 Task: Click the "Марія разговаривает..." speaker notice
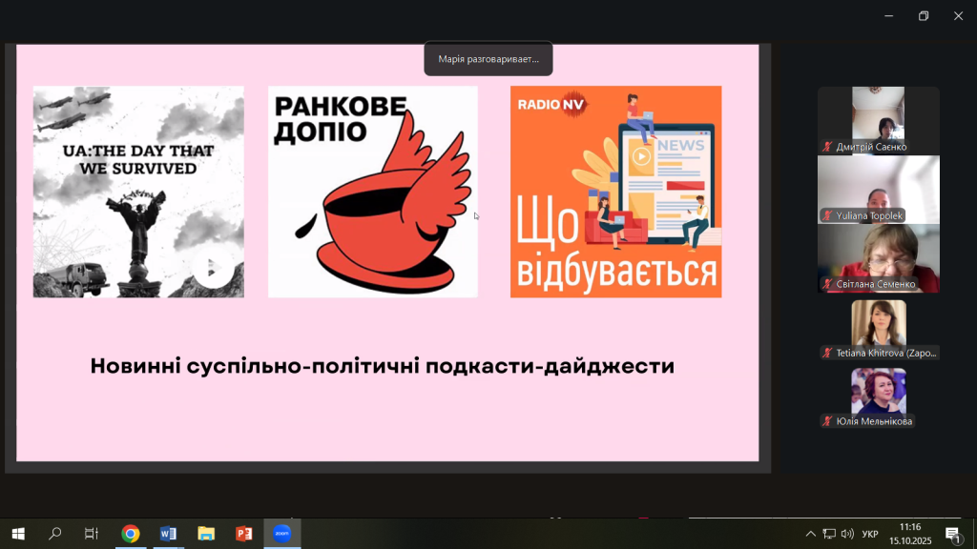[488, 59]
